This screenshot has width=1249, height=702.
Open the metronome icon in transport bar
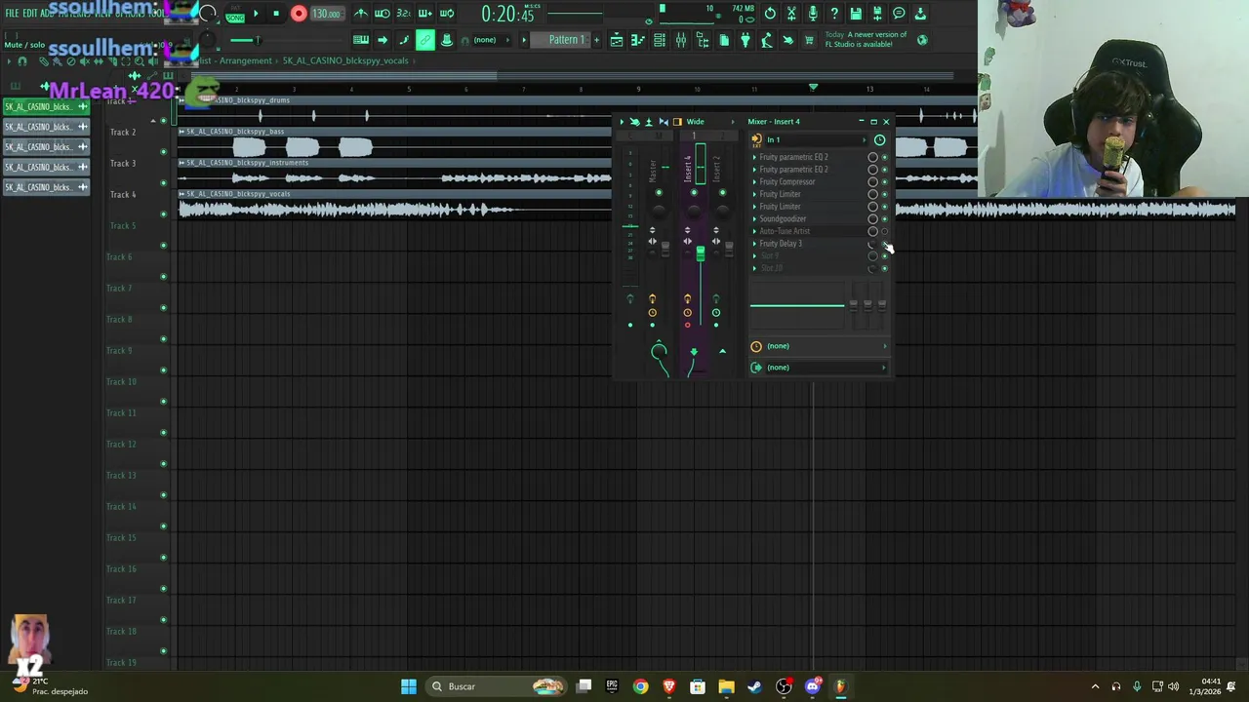click(x=361, y=14)
